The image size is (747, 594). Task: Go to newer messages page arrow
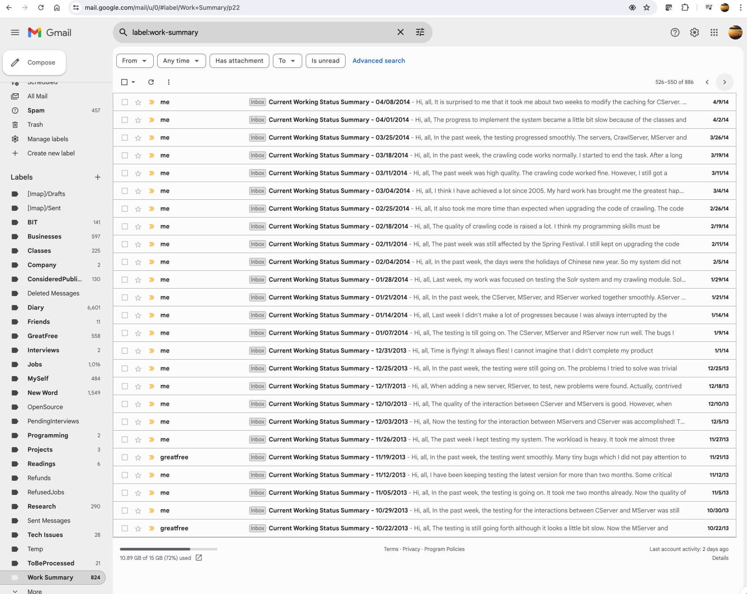pos(707,82)
